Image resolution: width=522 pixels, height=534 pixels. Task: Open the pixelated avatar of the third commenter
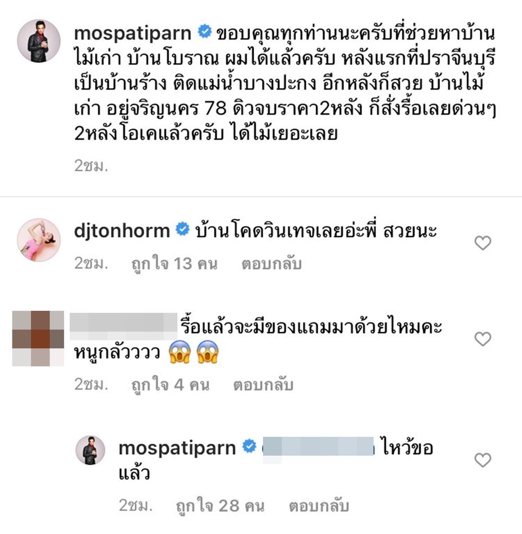pyautogui.click(x=38, y=338)
